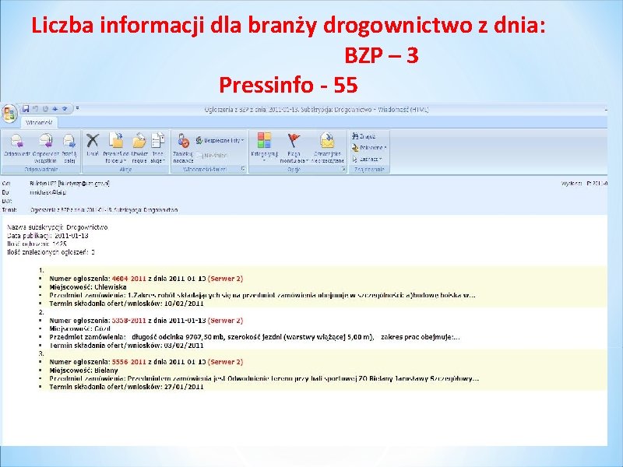Click slide heading 'Pressinfo - 55'
Image resolution: width=623 pixels, height=467 pixels.
click(288, 85)
